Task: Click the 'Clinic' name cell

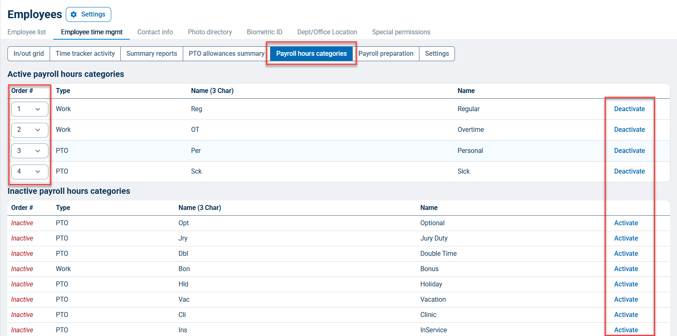Action: pos(428,315)
